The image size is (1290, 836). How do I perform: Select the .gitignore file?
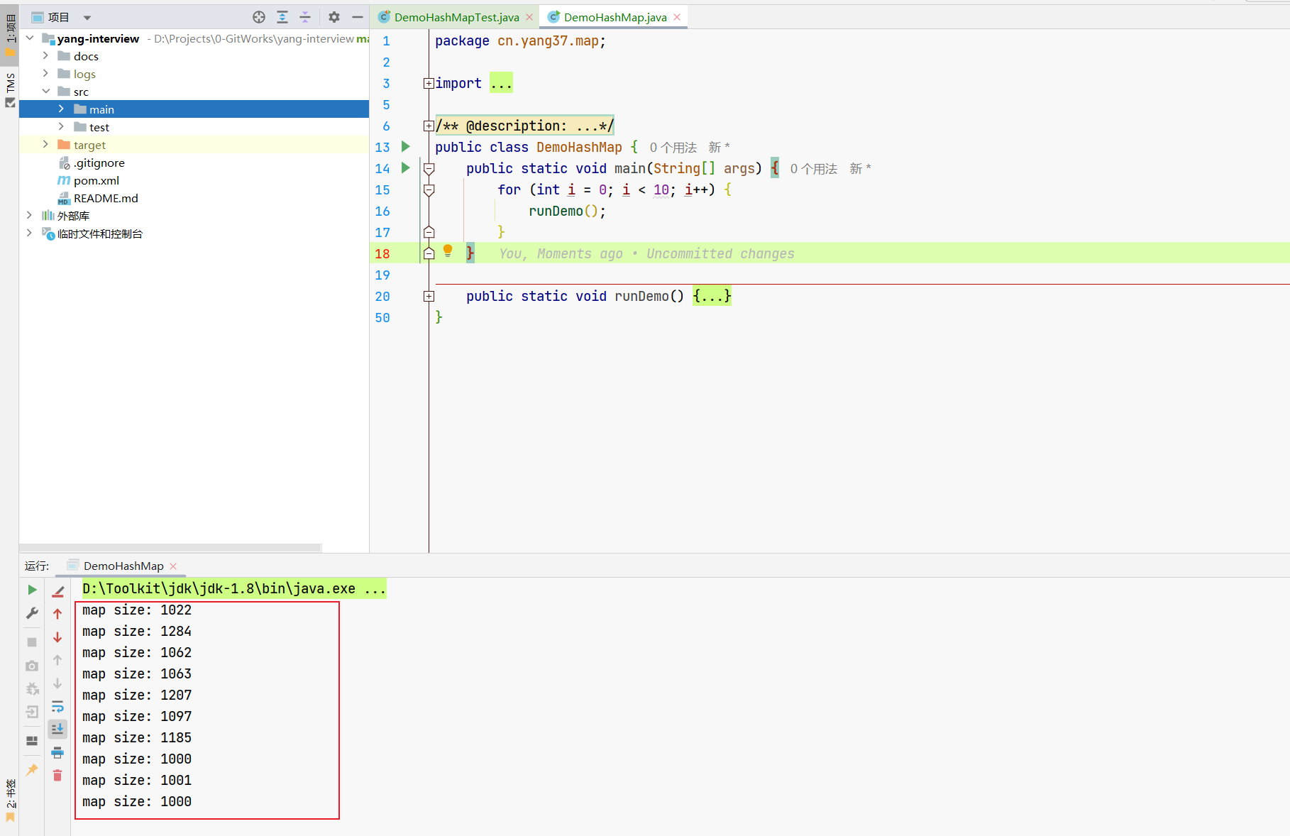99,163
